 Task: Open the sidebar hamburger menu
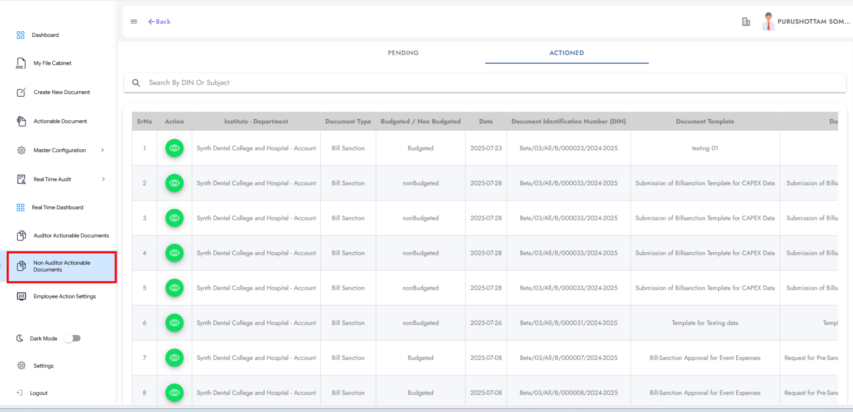[x=134, y=21]
